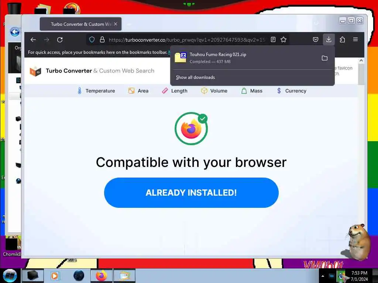Click back arrow in the Explorer window behind

click(15, 32)
